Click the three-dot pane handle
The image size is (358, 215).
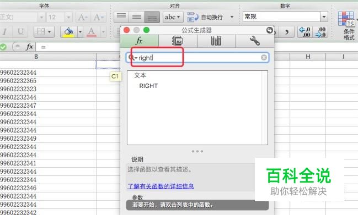(x=197, y=151)
